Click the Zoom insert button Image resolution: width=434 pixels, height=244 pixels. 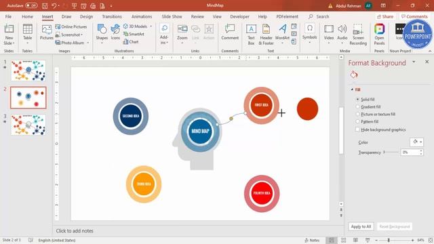coord(182,35)
